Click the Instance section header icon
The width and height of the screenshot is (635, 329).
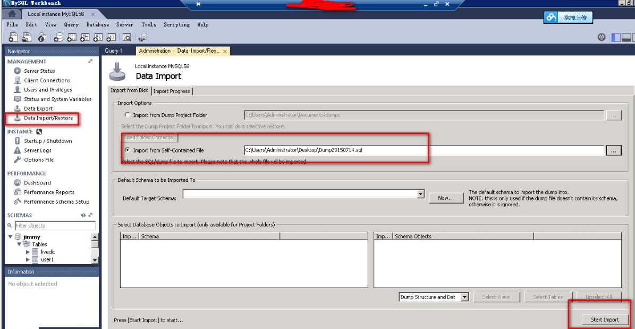(39, 132)
